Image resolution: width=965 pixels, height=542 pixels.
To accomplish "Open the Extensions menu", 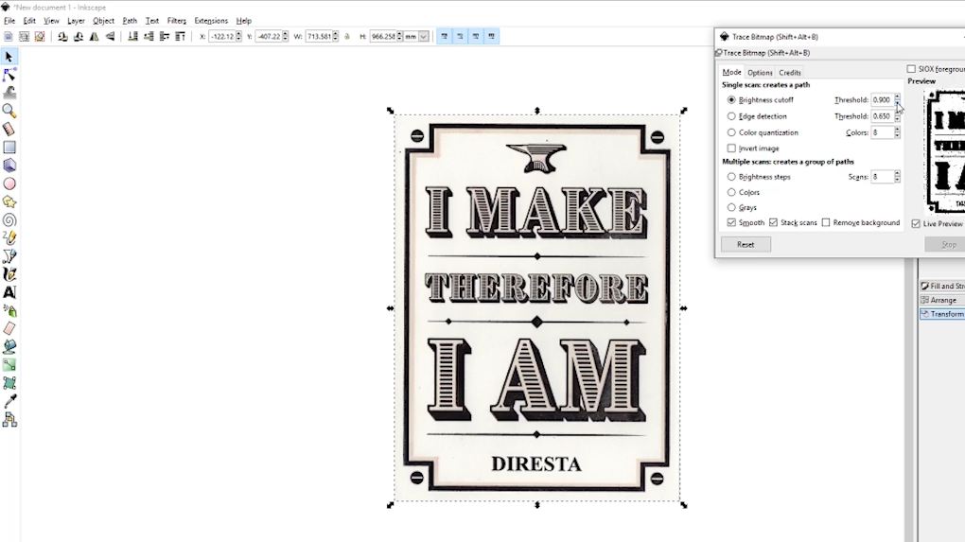I will click(211, 21).
